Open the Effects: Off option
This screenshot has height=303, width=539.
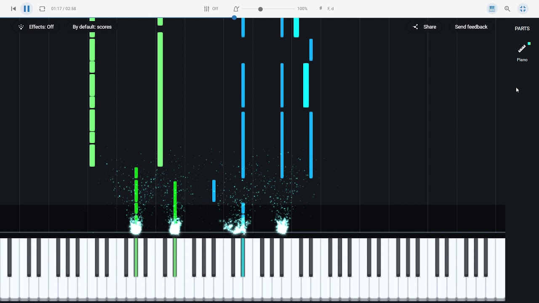36,27
